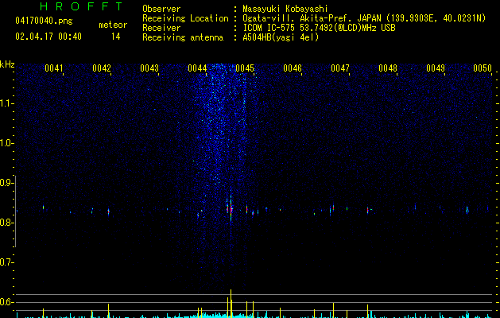500x318 pixels.
Task: Click the tallest yellow peak in the bottom graph
Action: click(x=231, y=303)
